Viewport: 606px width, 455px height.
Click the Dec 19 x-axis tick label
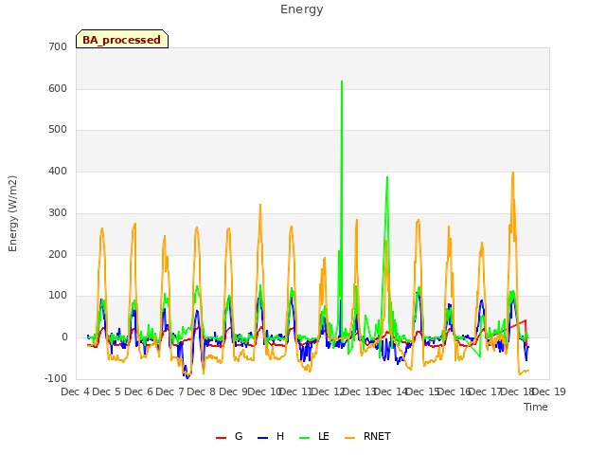coord(549,391)
